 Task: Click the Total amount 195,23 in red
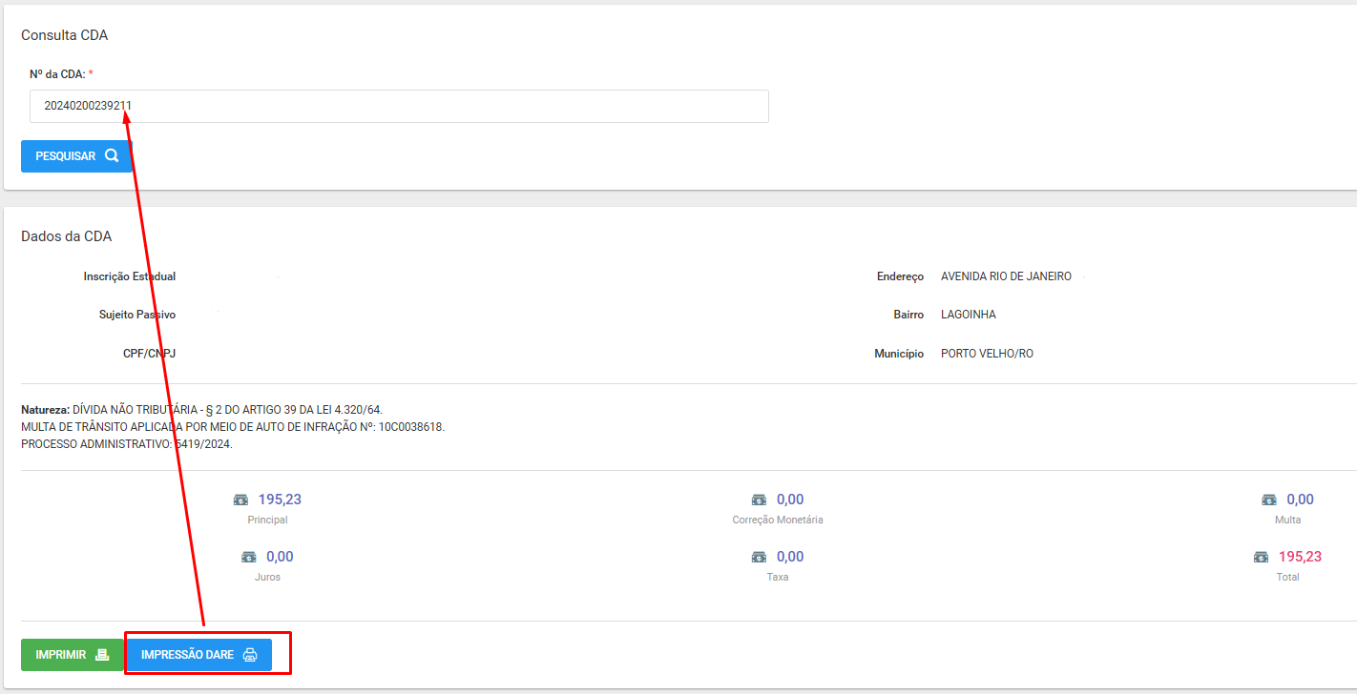pyautogui.click(x=1300, y=557)
